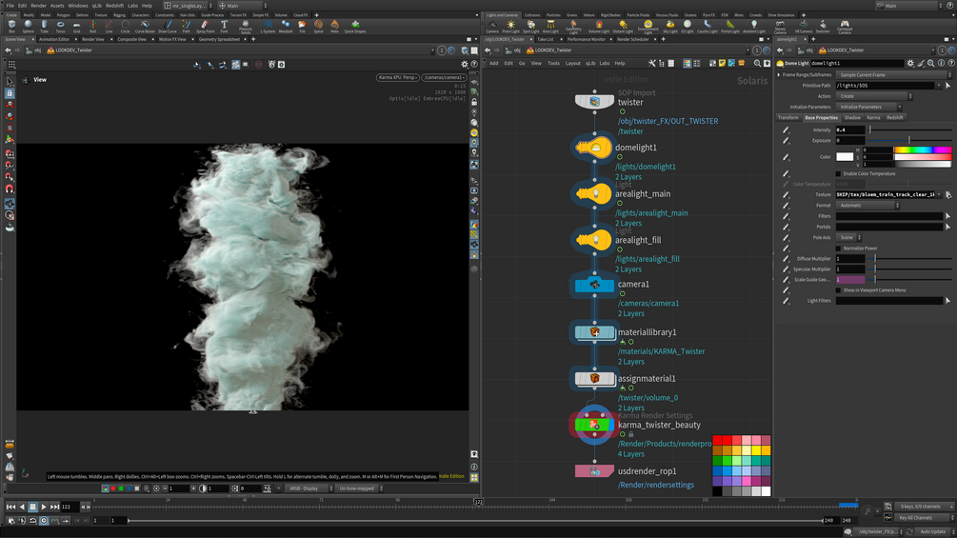Select the camera1 node in network
The width and height of the screenshot is (957, 538).
[x=594, y=285]
